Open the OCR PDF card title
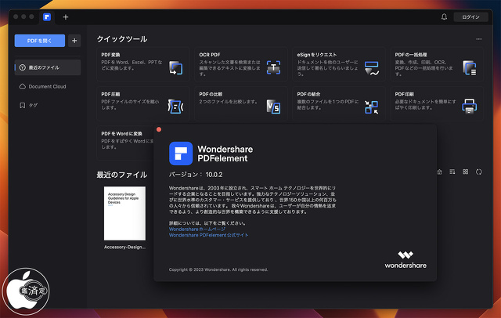The height and width of the screenshot is (318, 501). coord(210,55)
